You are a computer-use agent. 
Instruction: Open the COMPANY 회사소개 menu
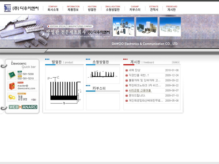53,8
